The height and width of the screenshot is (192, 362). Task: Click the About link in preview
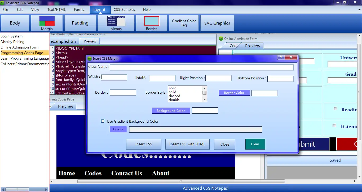(161, 173)
